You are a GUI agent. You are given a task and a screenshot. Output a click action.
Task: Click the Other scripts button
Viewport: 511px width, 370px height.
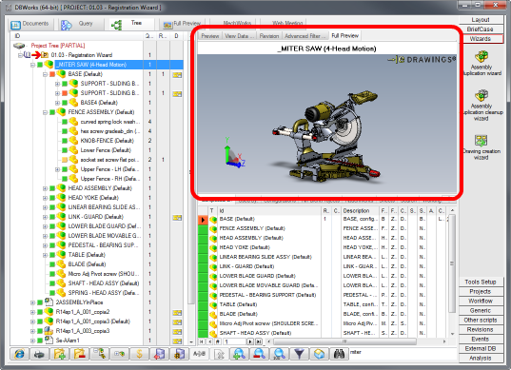(481, 321)
